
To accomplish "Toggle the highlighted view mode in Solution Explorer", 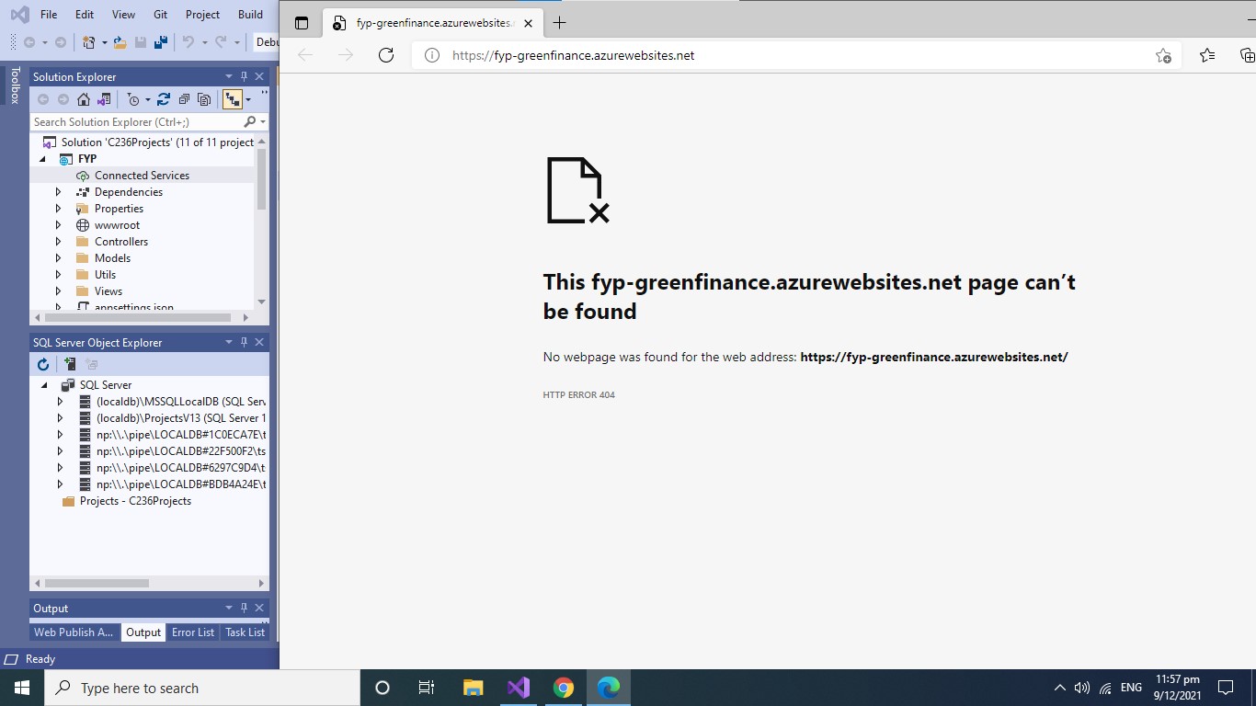I will 232,98.
